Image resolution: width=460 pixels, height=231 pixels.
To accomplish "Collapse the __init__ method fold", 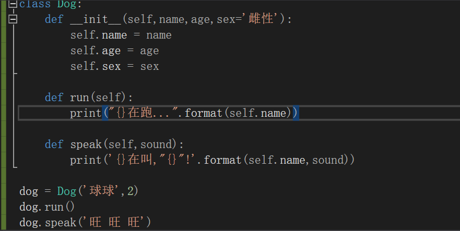I will pyautogui.click(x=13, y=19).
